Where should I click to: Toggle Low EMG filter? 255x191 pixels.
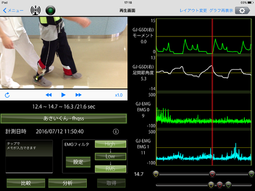coord(110,156)
